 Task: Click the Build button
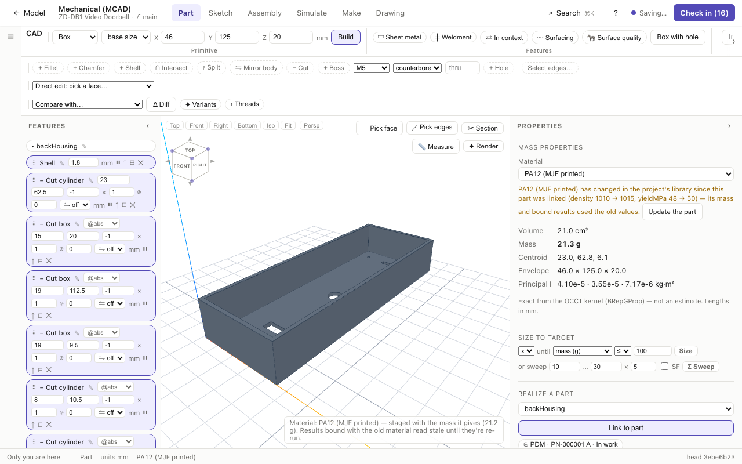point(345,37)
